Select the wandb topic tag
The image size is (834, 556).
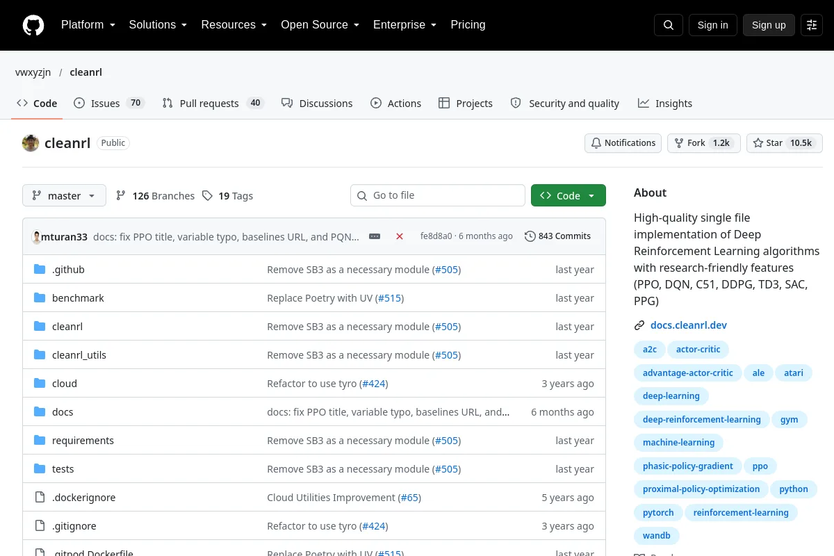click(657, 536)
